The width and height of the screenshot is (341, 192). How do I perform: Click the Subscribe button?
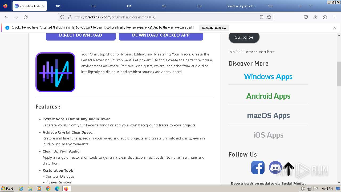pyautogui.click(x=244, y=37)
